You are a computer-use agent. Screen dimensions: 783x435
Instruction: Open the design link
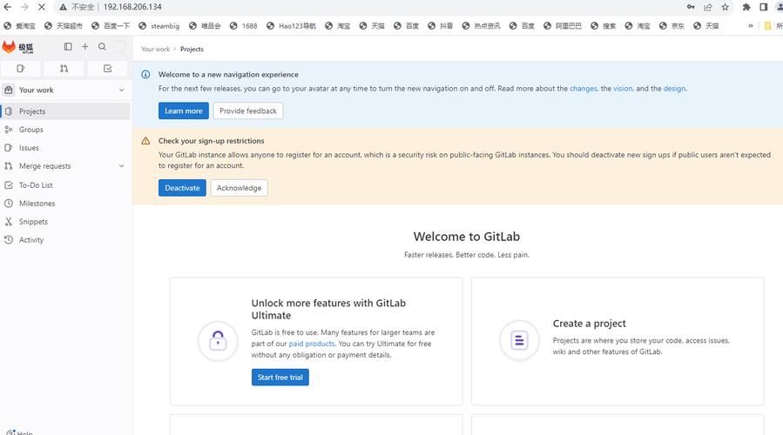674,88
